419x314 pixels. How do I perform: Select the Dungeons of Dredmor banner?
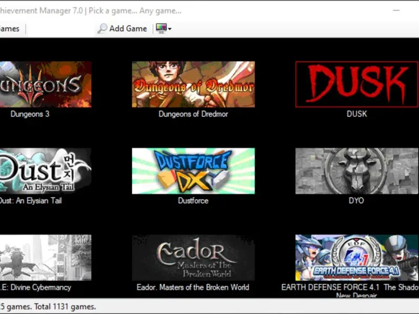pyautogui.click(x=193, y=84)
